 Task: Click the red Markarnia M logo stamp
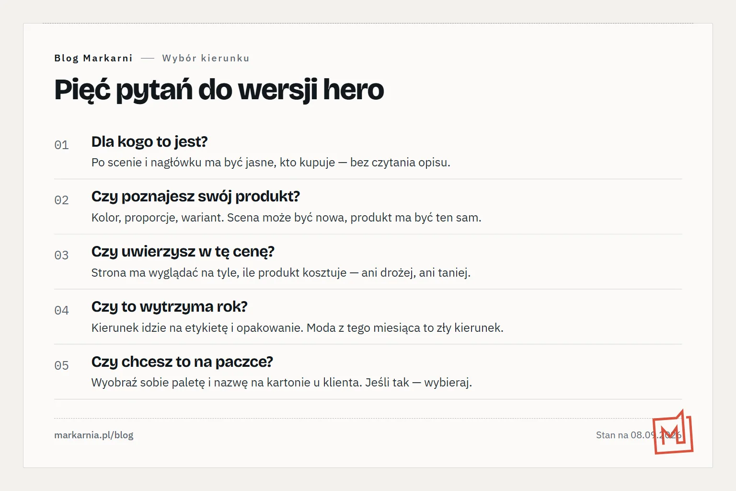(x=673, y=432)
